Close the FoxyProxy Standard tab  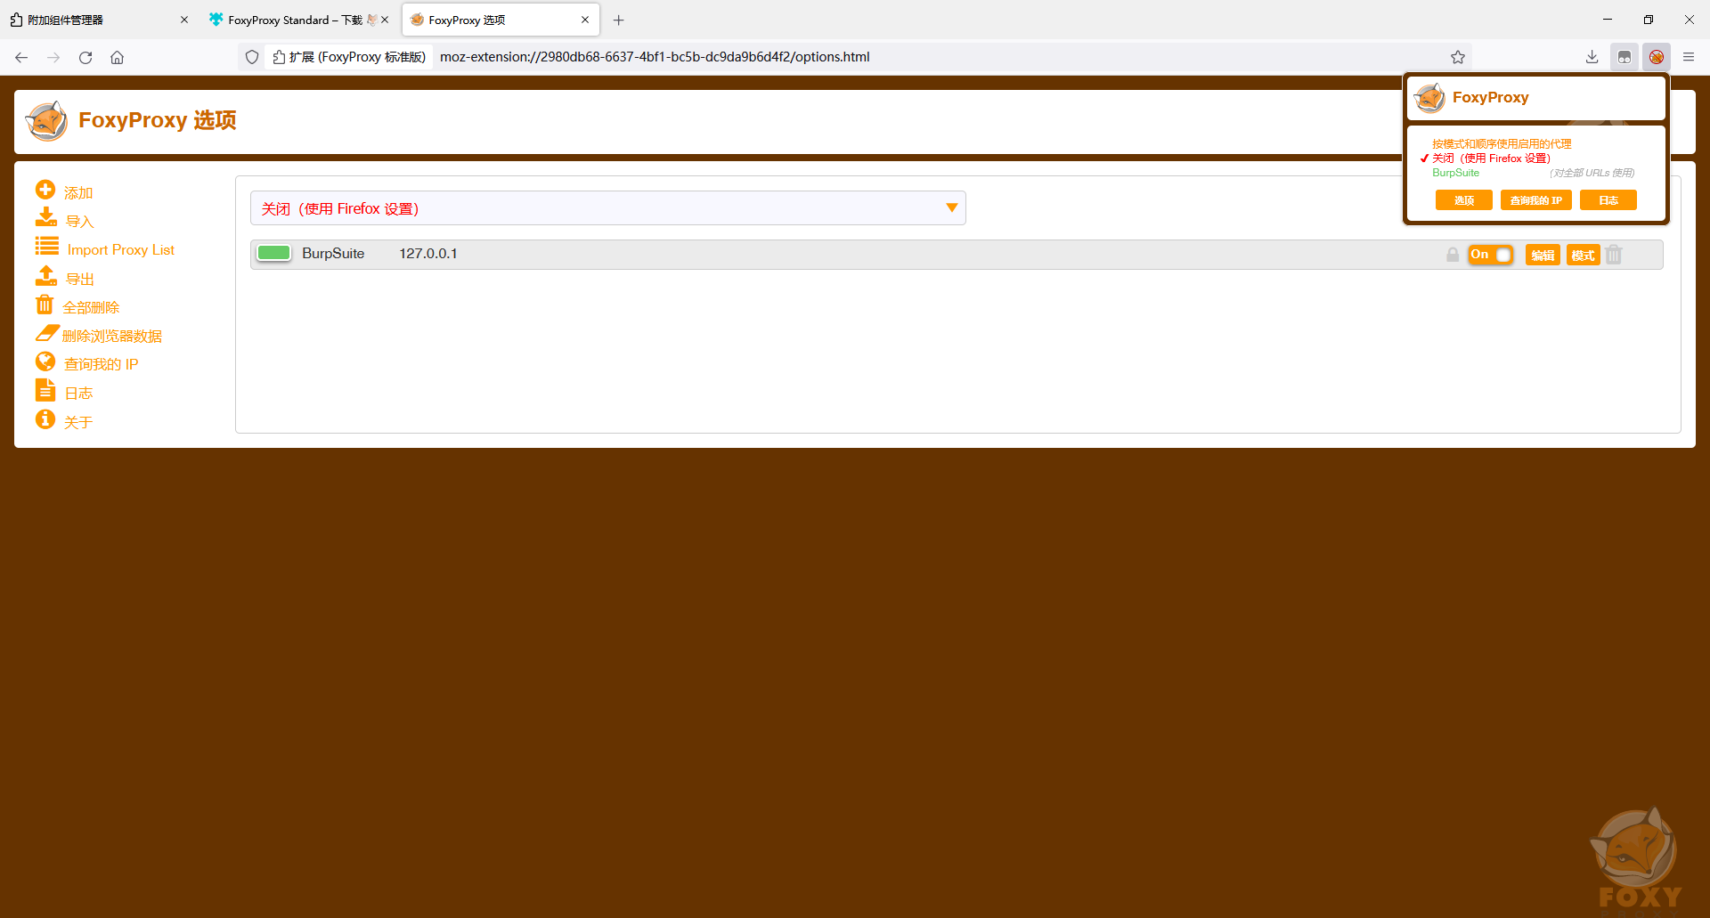(x=385, y=20)
